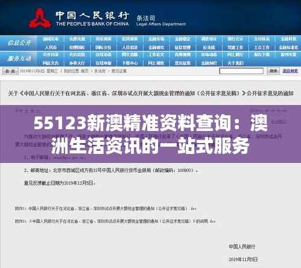Open the 金融市场 menu item
Viewport: 301px width, 268px height.
156,39
